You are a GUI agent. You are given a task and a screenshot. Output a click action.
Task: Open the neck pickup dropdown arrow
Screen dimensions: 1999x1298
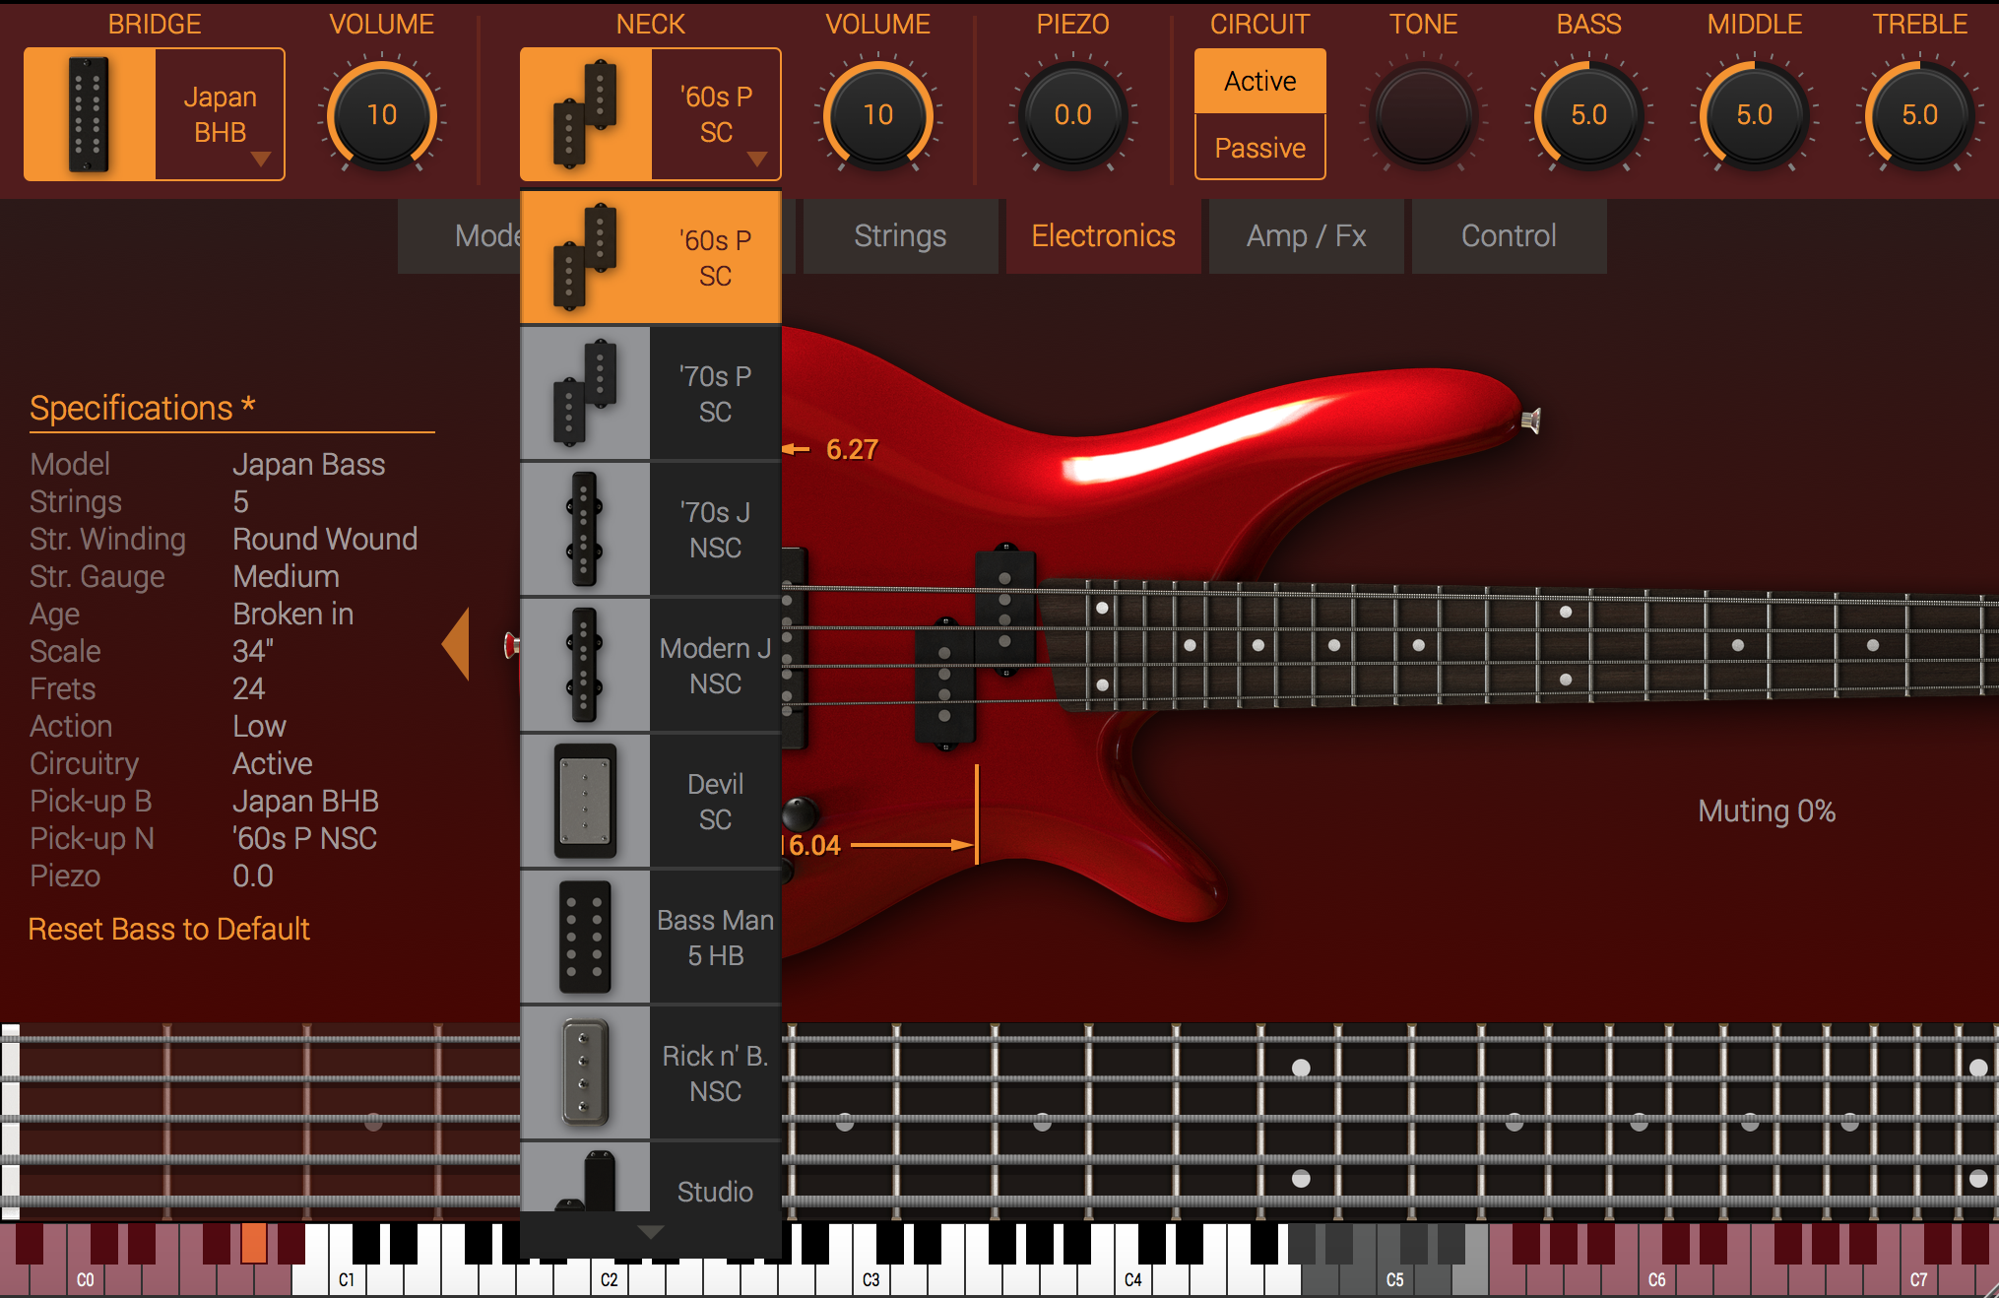[757, 158]
